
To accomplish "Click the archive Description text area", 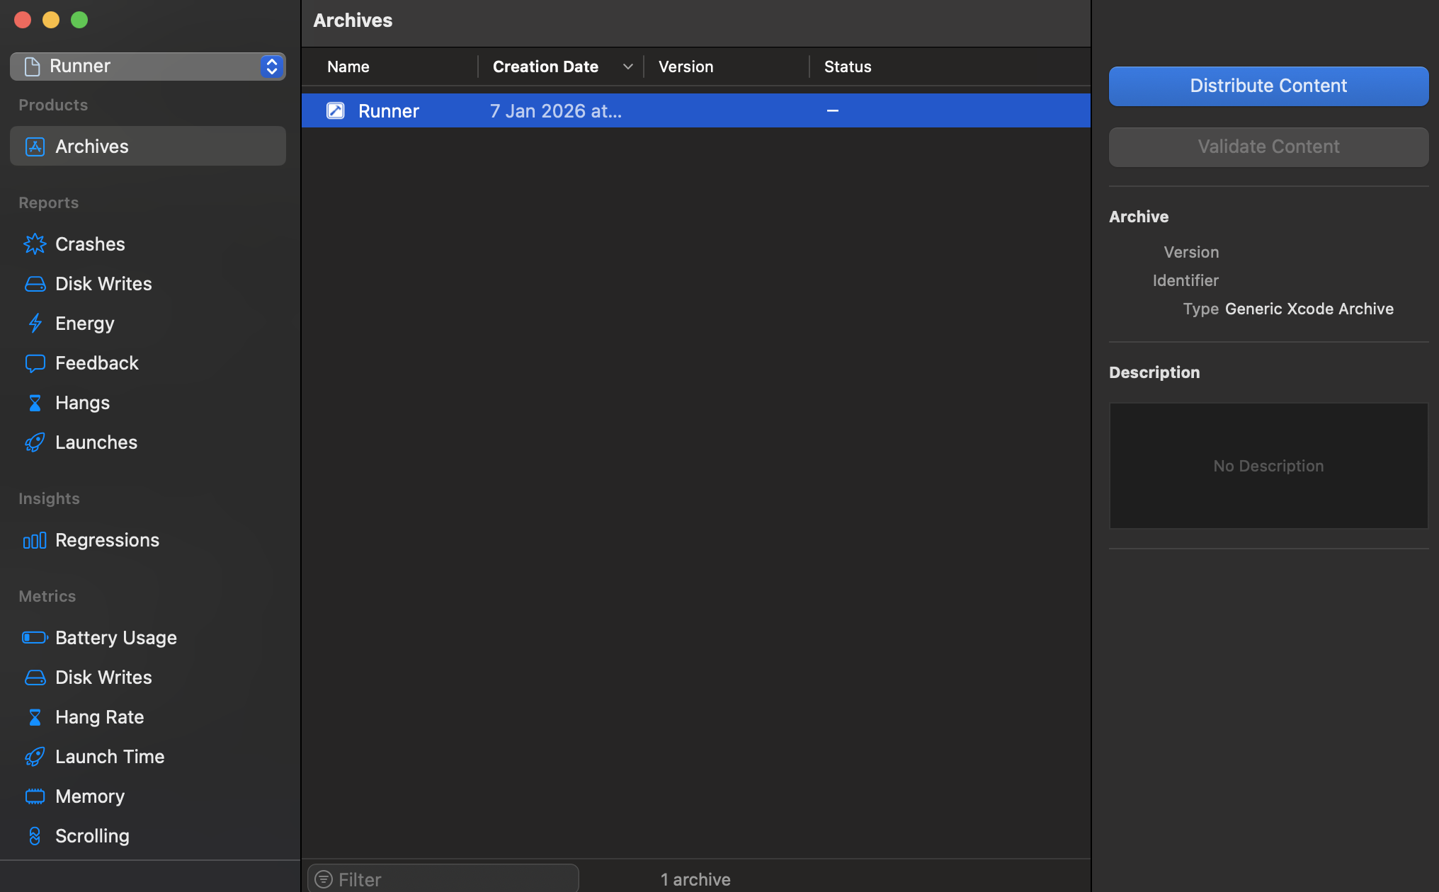I will click(x=1268, y=466).
